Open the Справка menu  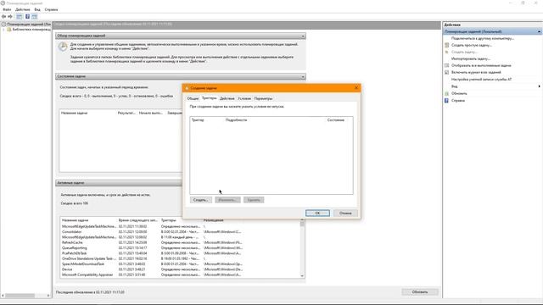click(x=51, y=9)
